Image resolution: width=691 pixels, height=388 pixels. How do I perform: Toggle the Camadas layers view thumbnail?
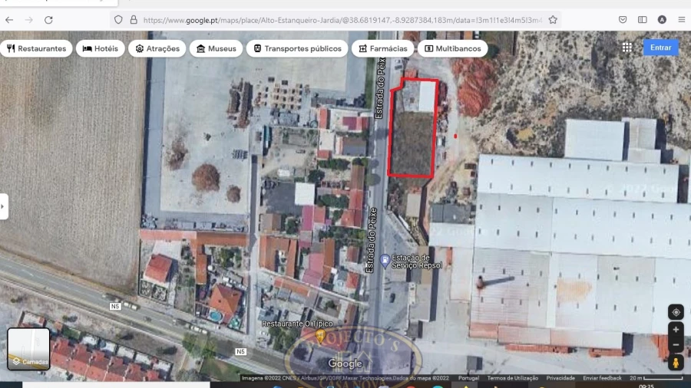coord(28,349)
